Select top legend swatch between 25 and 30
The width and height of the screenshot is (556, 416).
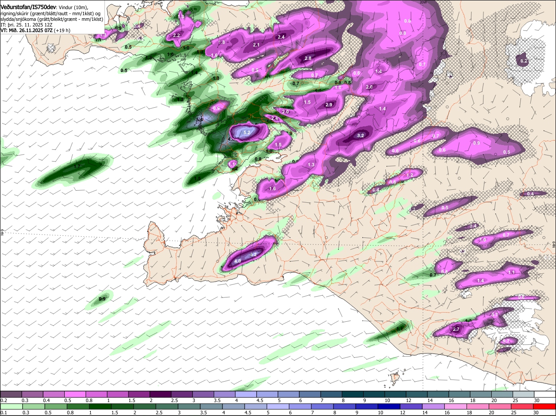pyautogui.click(x=524, y=394)
